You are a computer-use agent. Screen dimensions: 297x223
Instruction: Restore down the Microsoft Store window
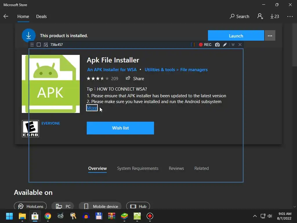tap(277, 5)
